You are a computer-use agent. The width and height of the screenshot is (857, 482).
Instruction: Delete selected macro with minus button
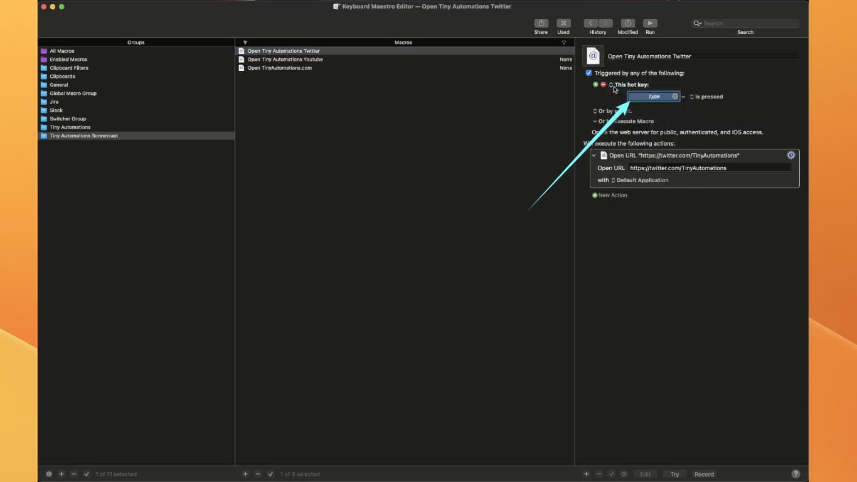coord(258,474)
